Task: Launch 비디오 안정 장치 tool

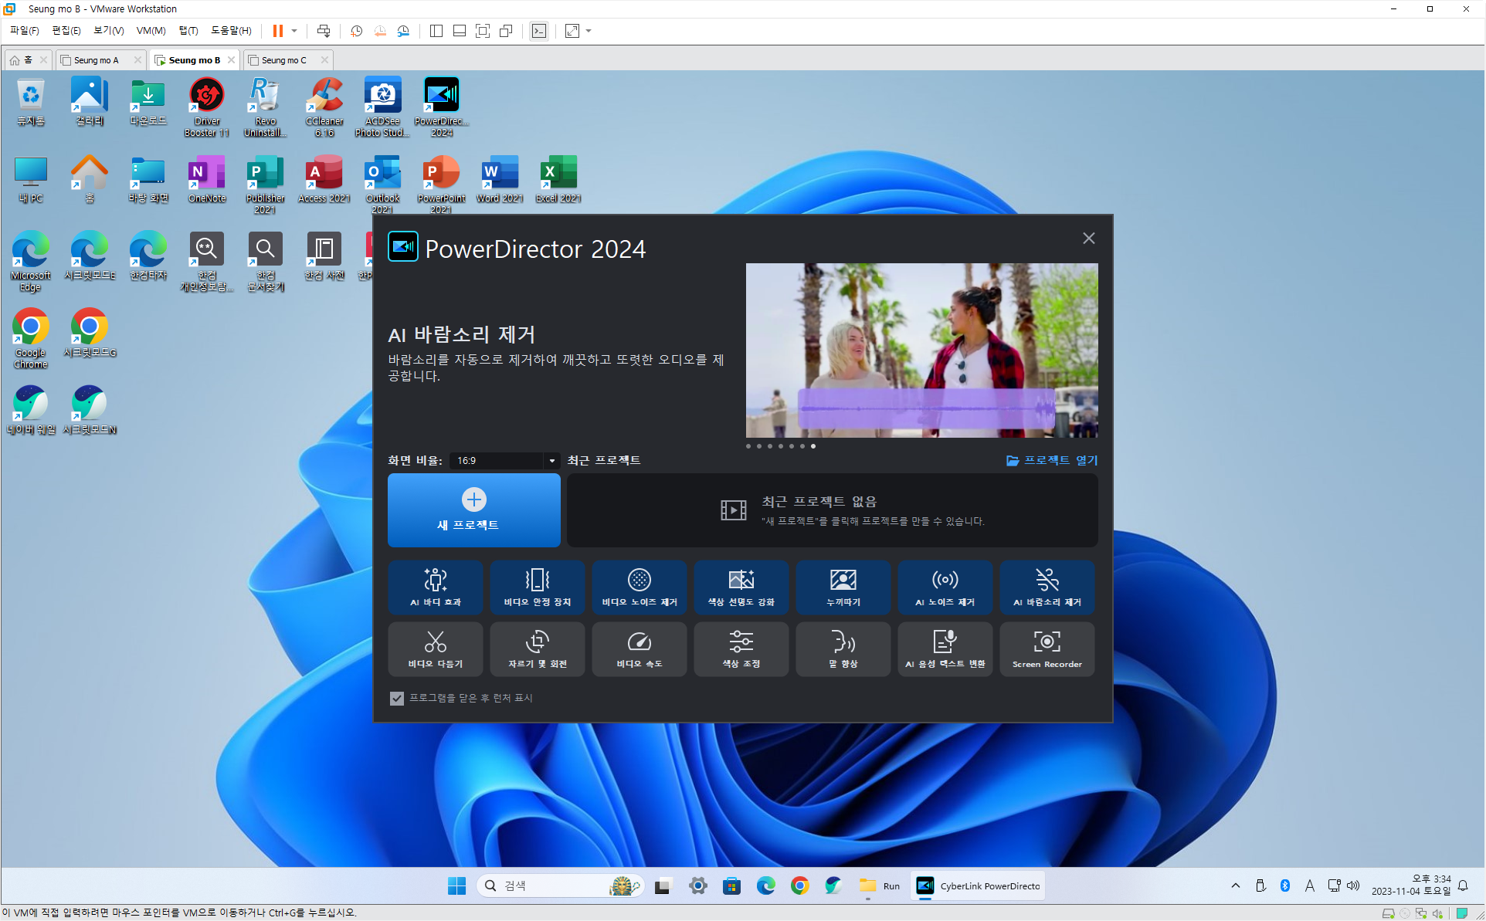Action: pos(537,587)
